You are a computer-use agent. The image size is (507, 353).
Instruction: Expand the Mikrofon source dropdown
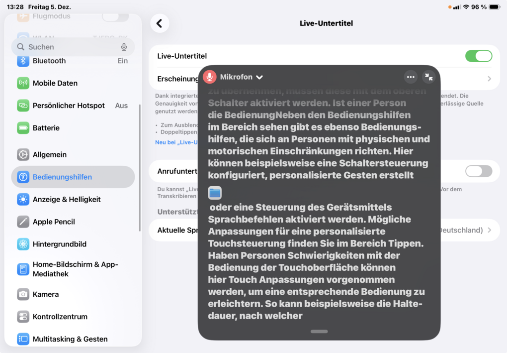point(259,77)
